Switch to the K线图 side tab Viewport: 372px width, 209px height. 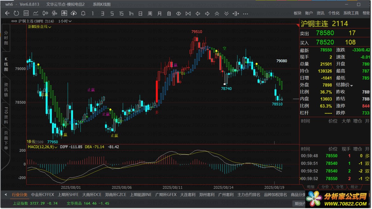pos(6,64)
